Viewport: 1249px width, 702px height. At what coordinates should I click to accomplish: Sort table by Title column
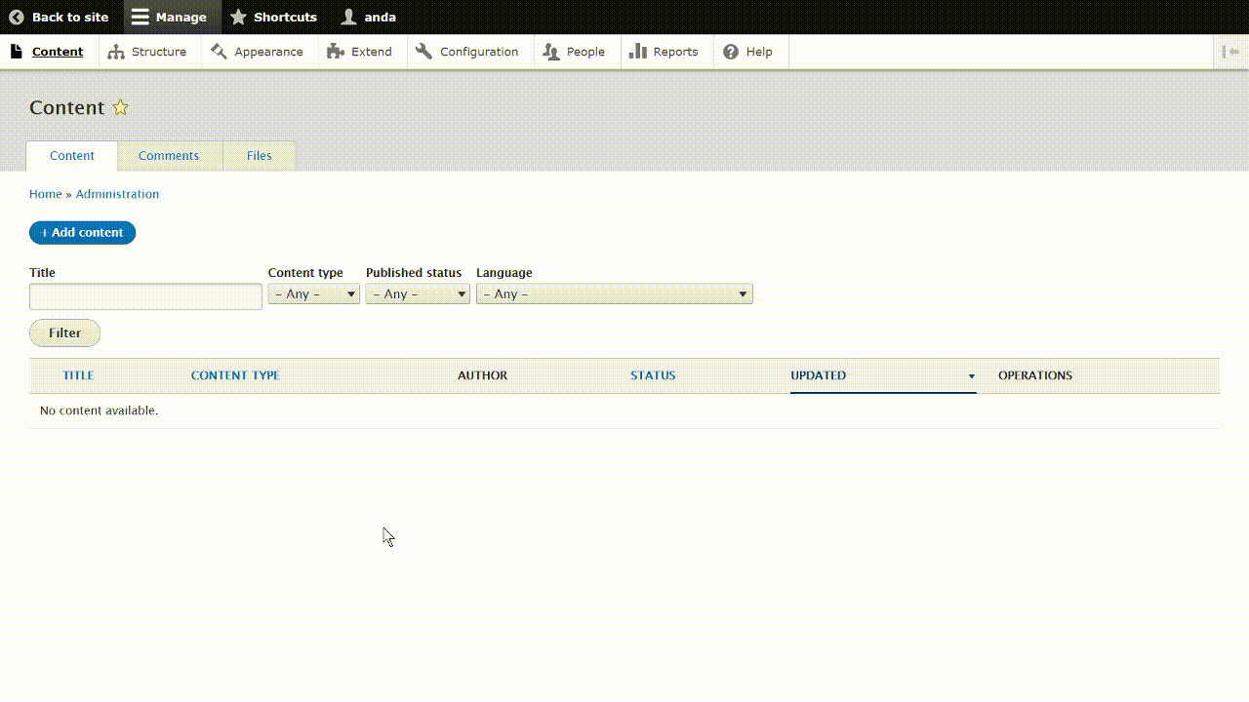78,375
